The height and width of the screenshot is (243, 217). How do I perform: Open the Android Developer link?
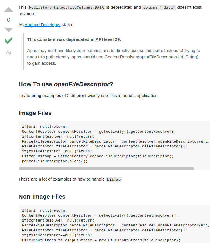click(x=42, y=25)
